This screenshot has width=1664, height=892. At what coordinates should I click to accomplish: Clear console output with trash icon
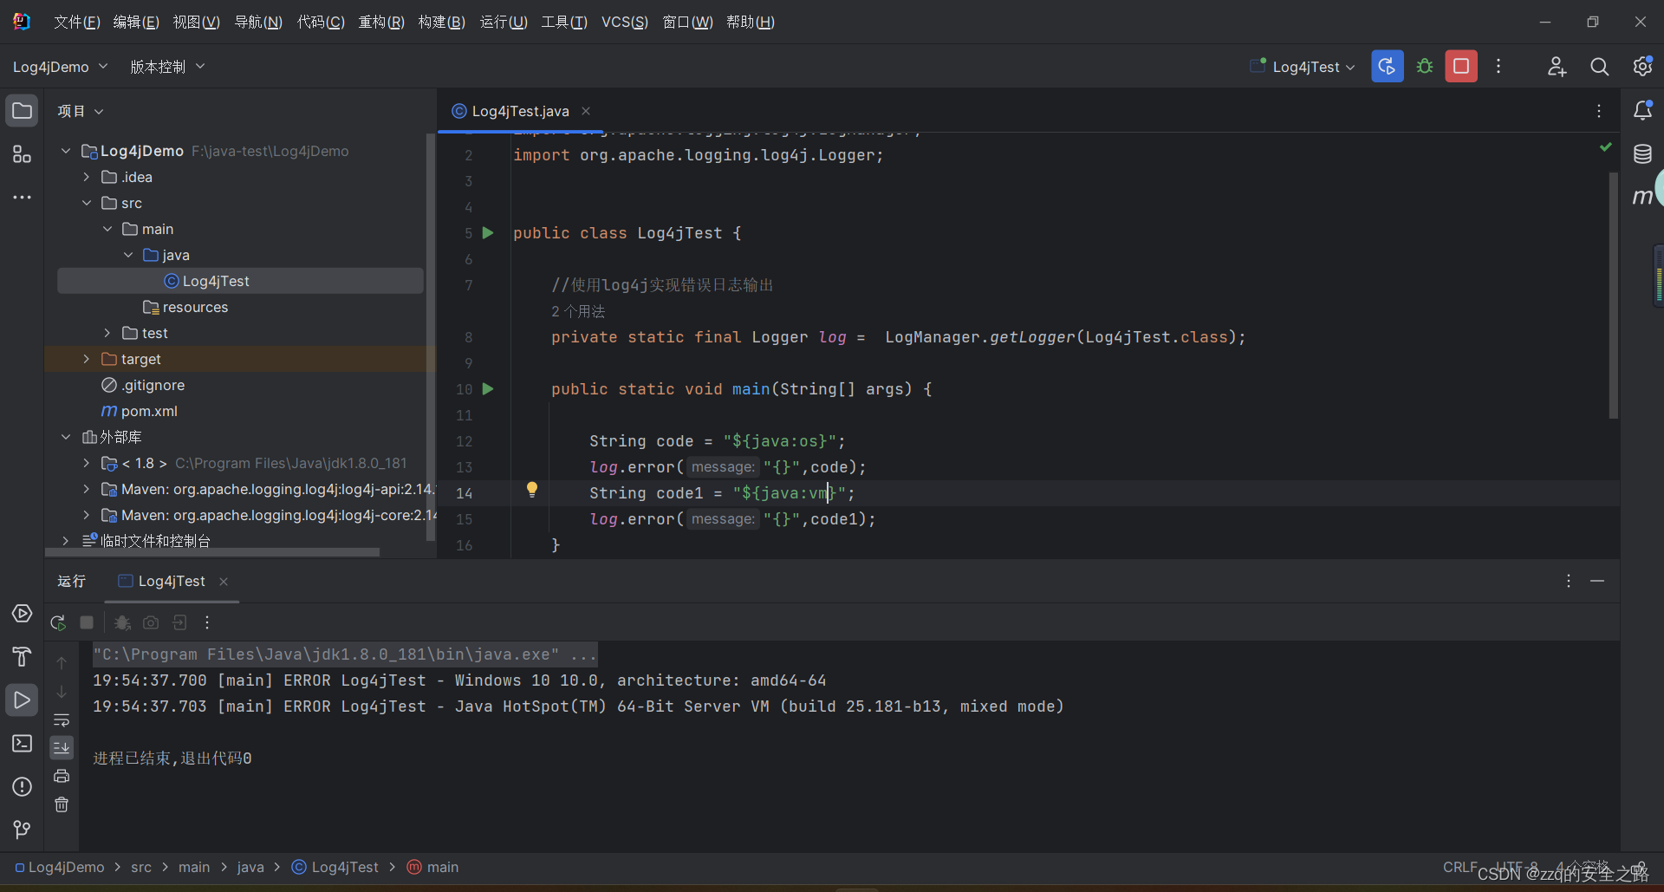coord(62,804)
